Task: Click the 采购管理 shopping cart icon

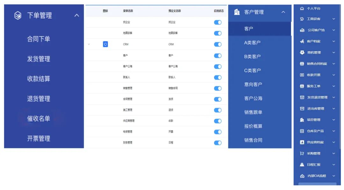Action: tap(302, 153)
